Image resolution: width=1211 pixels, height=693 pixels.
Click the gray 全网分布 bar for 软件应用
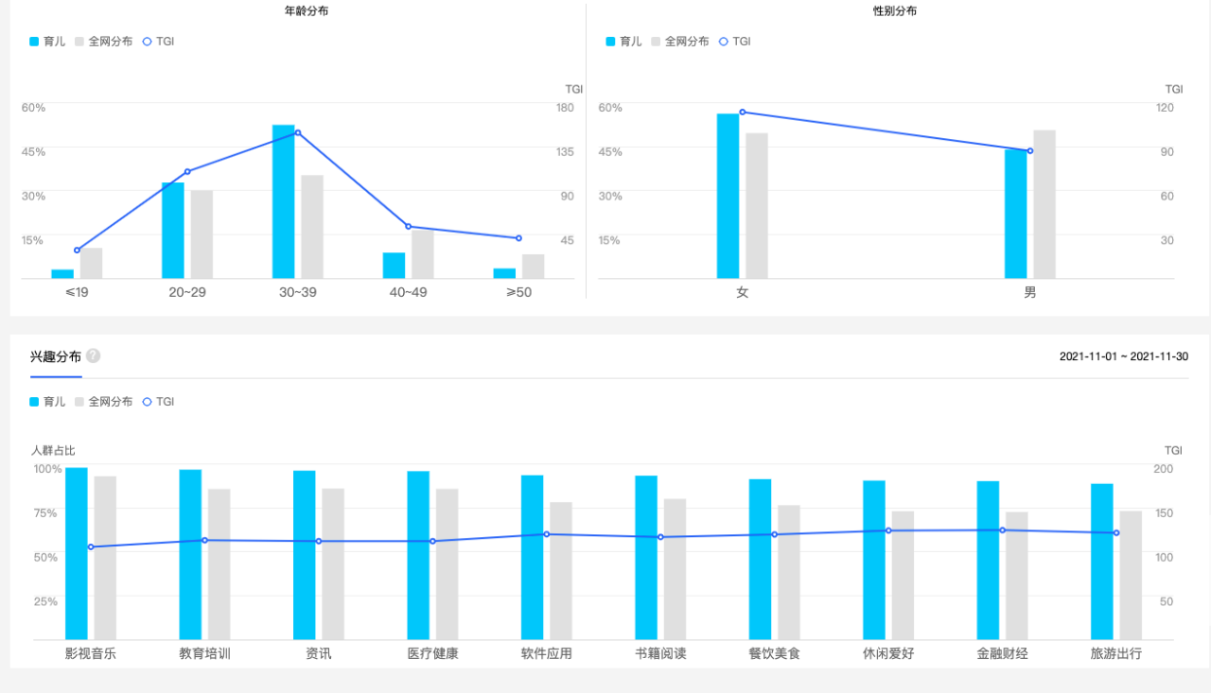[x=561, y=571]
